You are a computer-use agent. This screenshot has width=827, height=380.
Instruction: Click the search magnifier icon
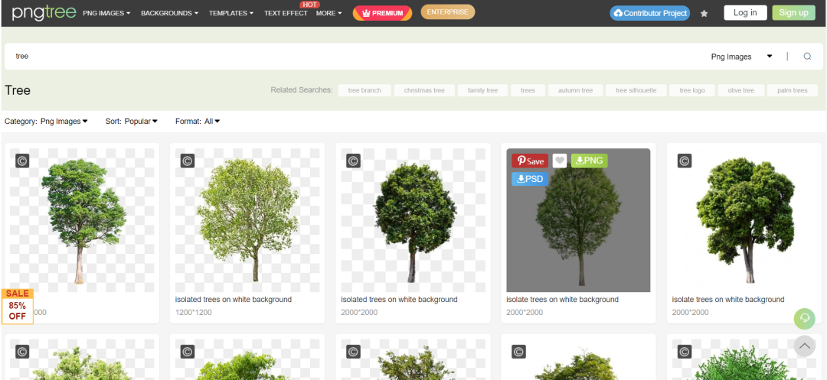point(807,57)
